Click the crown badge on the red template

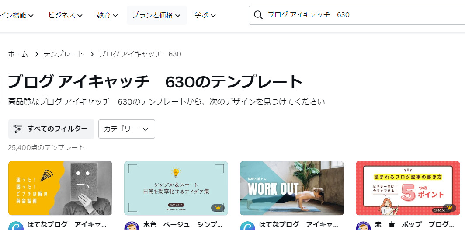pyautogui.click(x=449, y=208)
